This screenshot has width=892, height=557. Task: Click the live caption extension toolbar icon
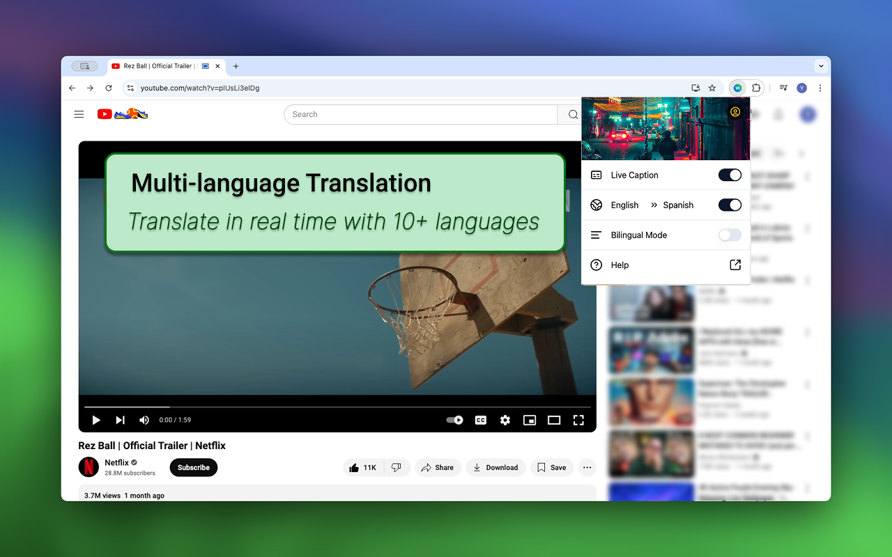pos(737,88)
